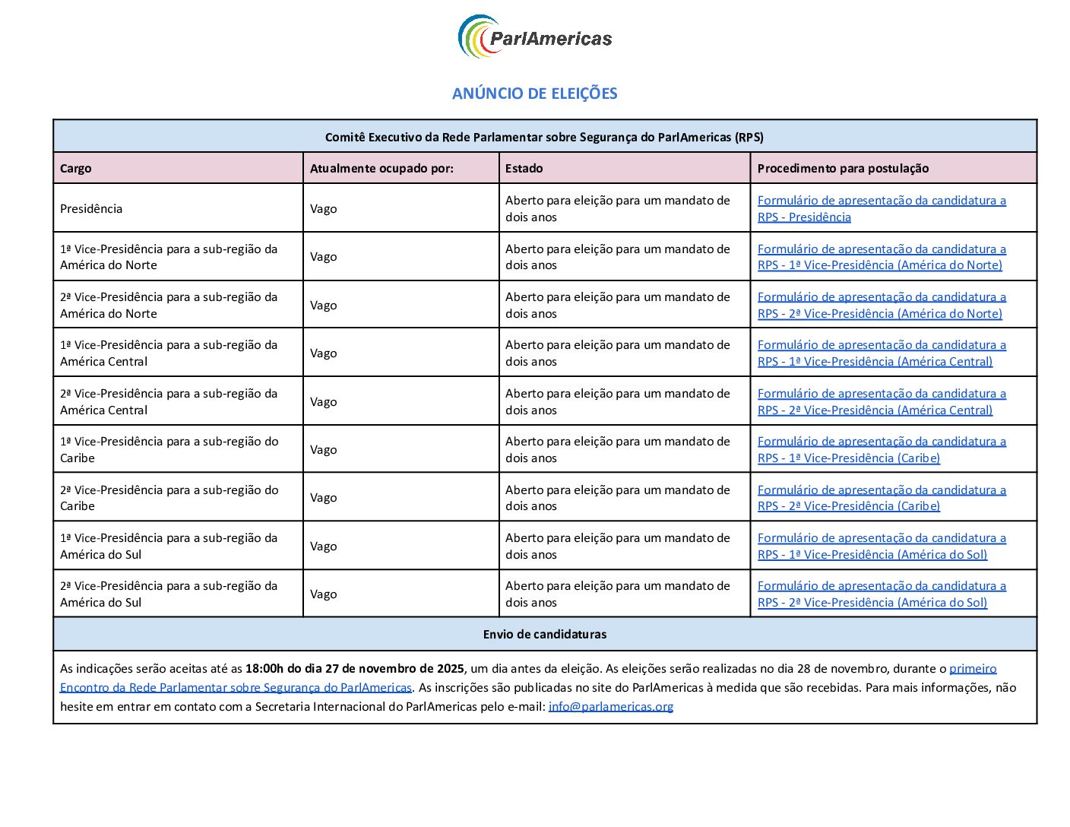Open the primeiro Encontro da Rede Parlamentar link
The image size is (1070, 827).
point(236,688)
